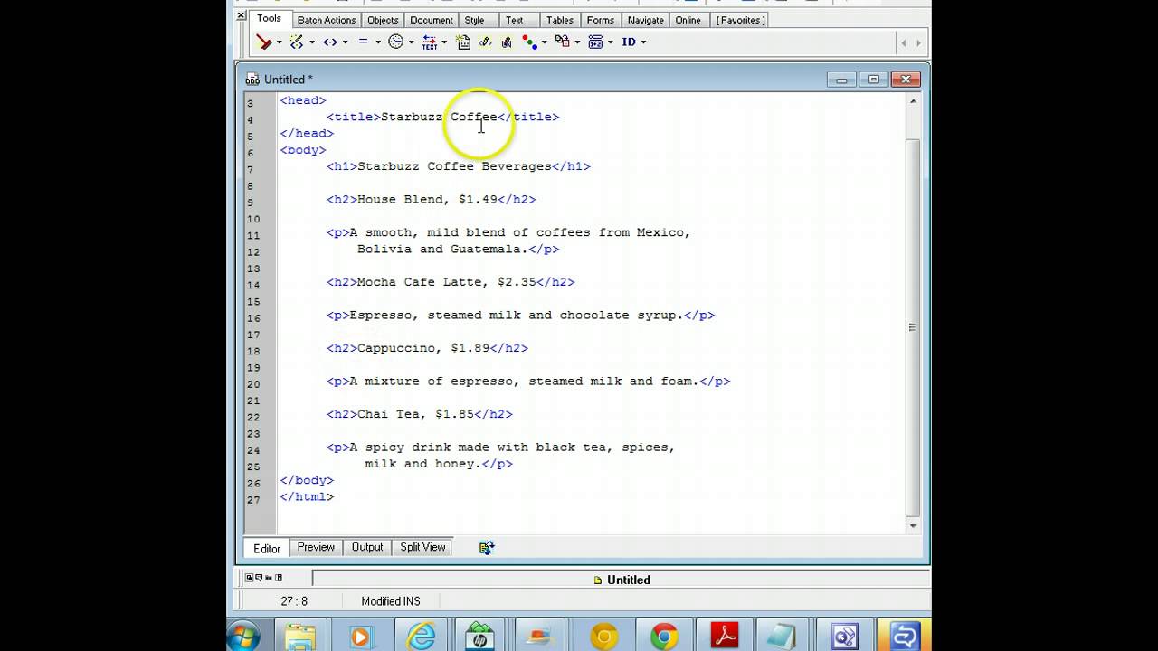This screenshot has width=1158, height=651.
Task: Click fourth tiny icon left of Untitled tab bar
Action: 279,577
